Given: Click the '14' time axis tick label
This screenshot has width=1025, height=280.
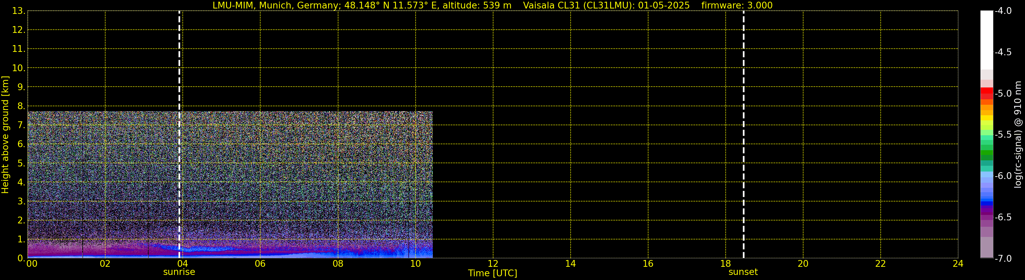Looking at the screenshot, I should click(x=570, y=264).
